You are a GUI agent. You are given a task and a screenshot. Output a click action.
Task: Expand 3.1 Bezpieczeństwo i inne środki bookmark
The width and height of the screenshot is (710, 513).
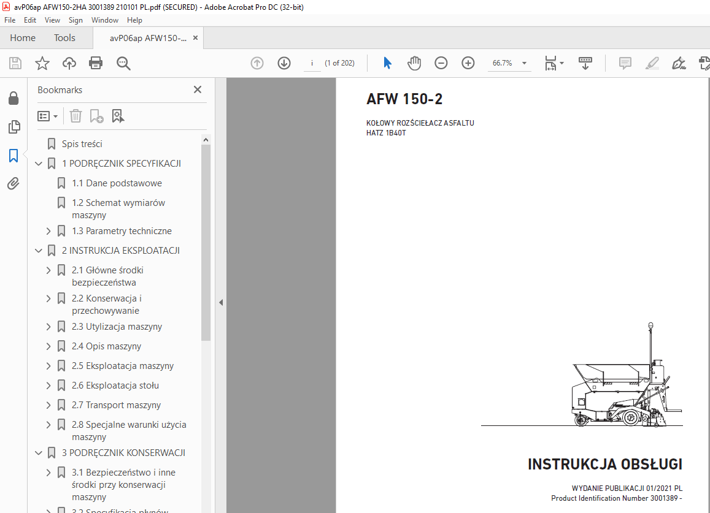(48, 473)
